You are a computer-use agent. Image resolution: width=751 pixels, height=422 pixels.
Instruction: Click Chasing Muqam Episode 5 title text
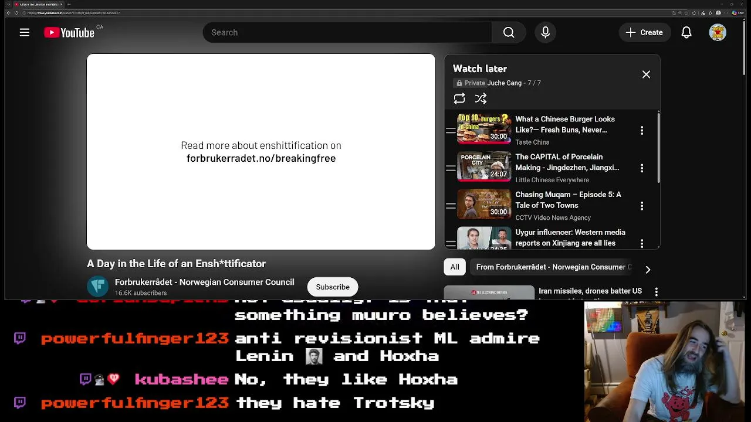click(568, 200)
